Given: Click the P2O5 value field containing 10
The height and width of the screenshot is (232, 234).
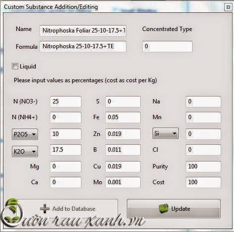Looking at the screenshot, I should tap(66, 134).
